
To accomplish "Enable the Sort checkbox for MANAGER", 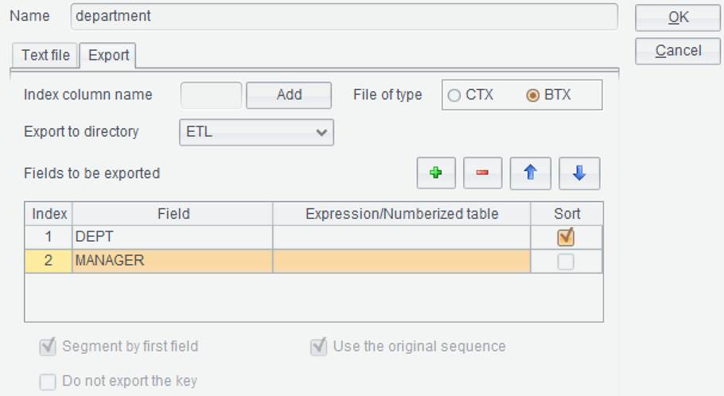I will pyautogui.click(x=566, y=262).
